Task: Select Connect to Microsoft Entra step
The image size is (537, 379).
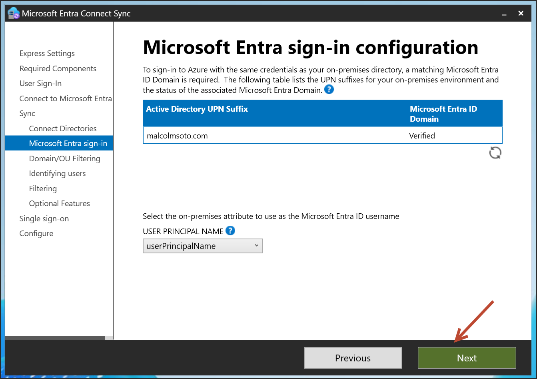Action: tap(66, 98)
